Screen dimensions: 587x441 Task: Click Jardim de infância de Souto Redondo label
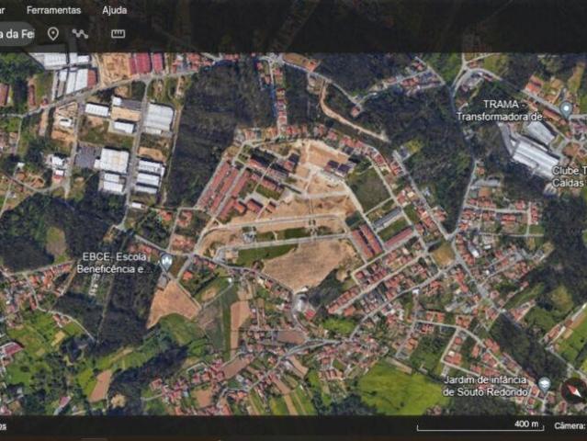pos(488,386)
